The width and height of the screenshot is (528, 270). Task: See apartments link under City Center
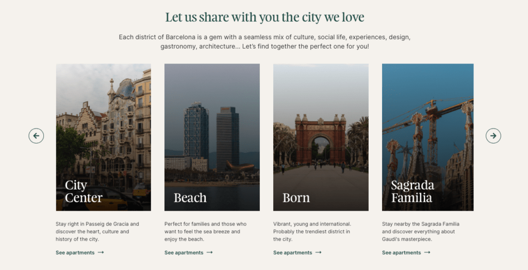80,252
